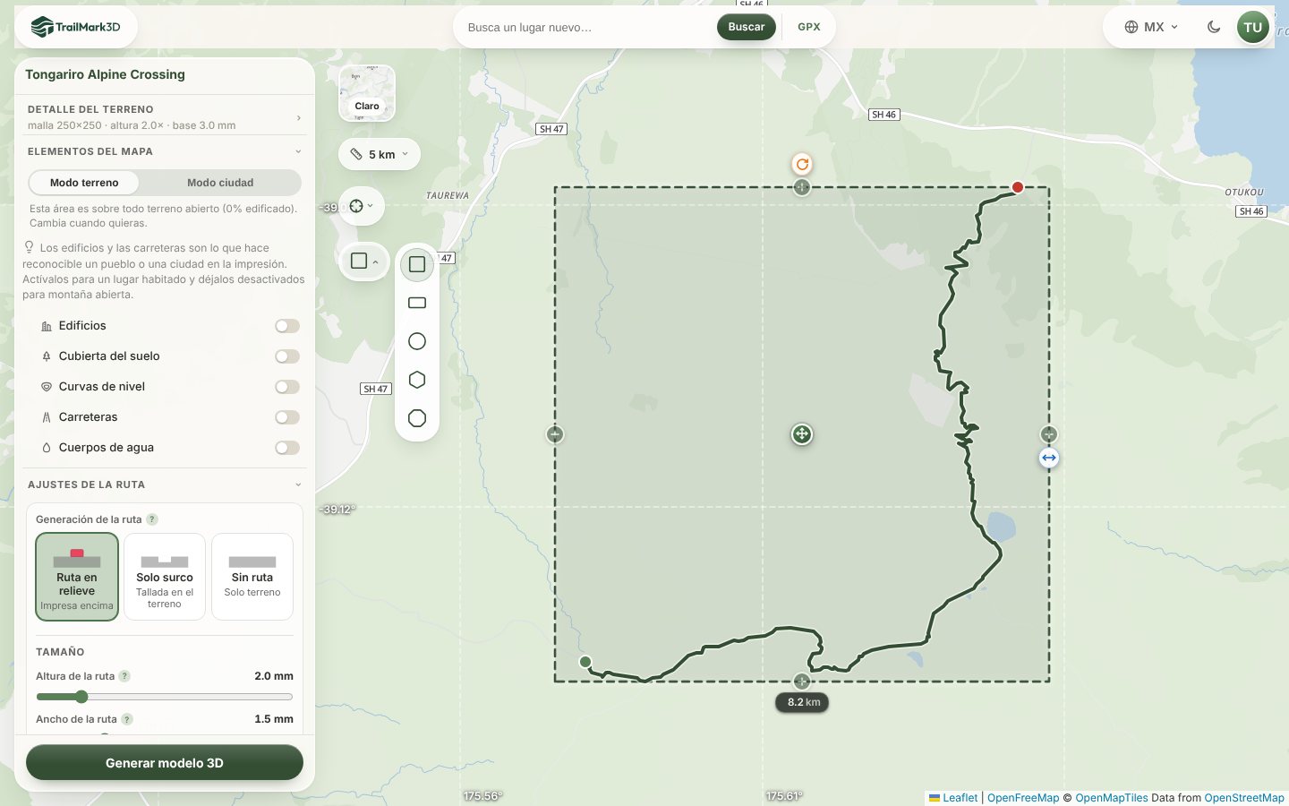
Task: Show help for Ancho de la ruta
Action: point(127,719)
